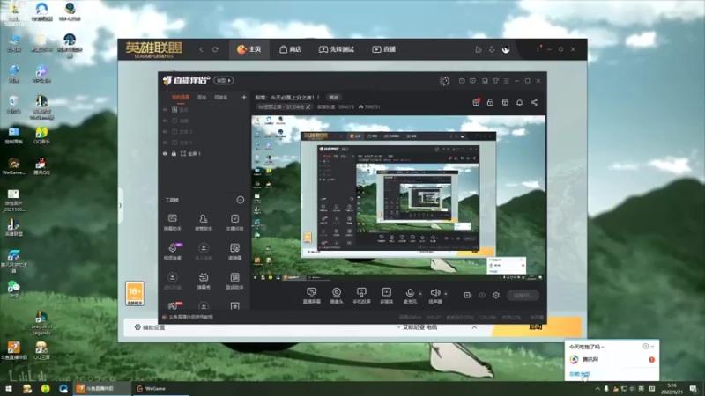Toggle visibility of the 文本 1 source
The height and width of the screenshot is (396, 705).
(165, 143)
